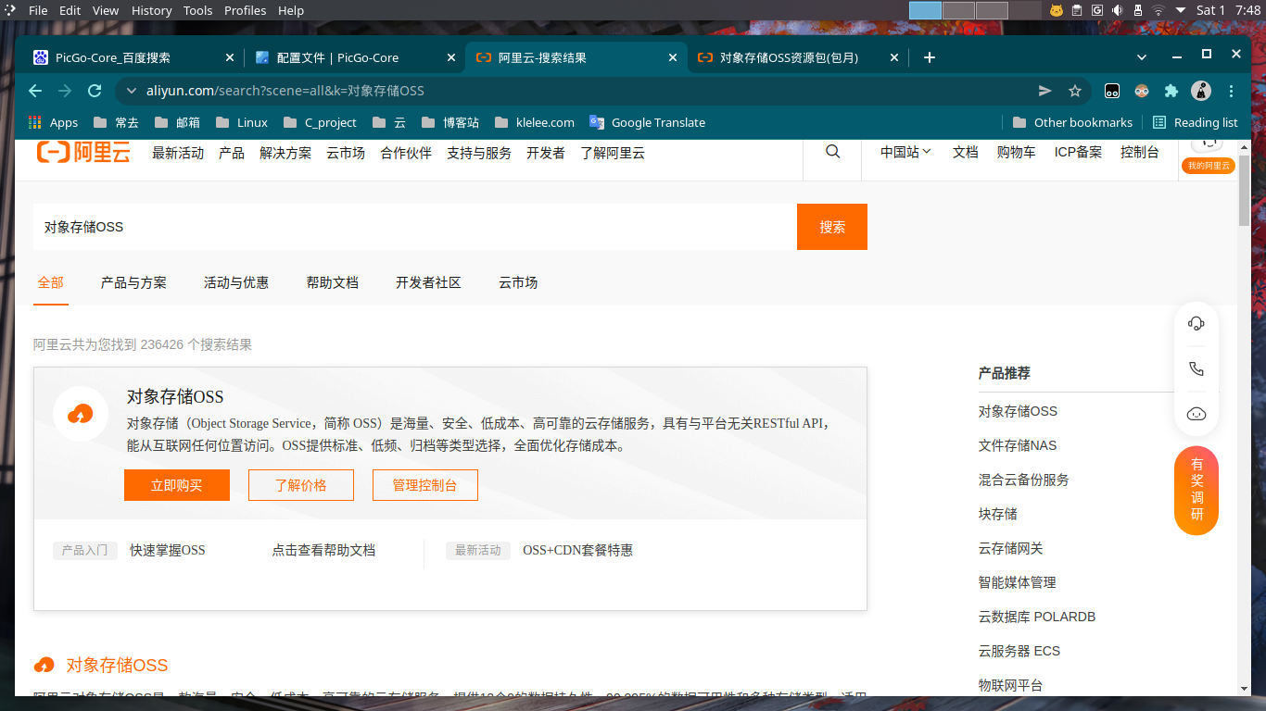Click the Aliyun logo

point(83,153)
